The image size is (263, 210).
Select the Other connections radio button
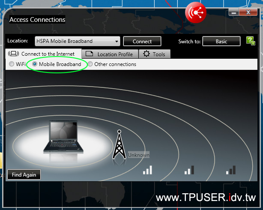coord(90,64)
